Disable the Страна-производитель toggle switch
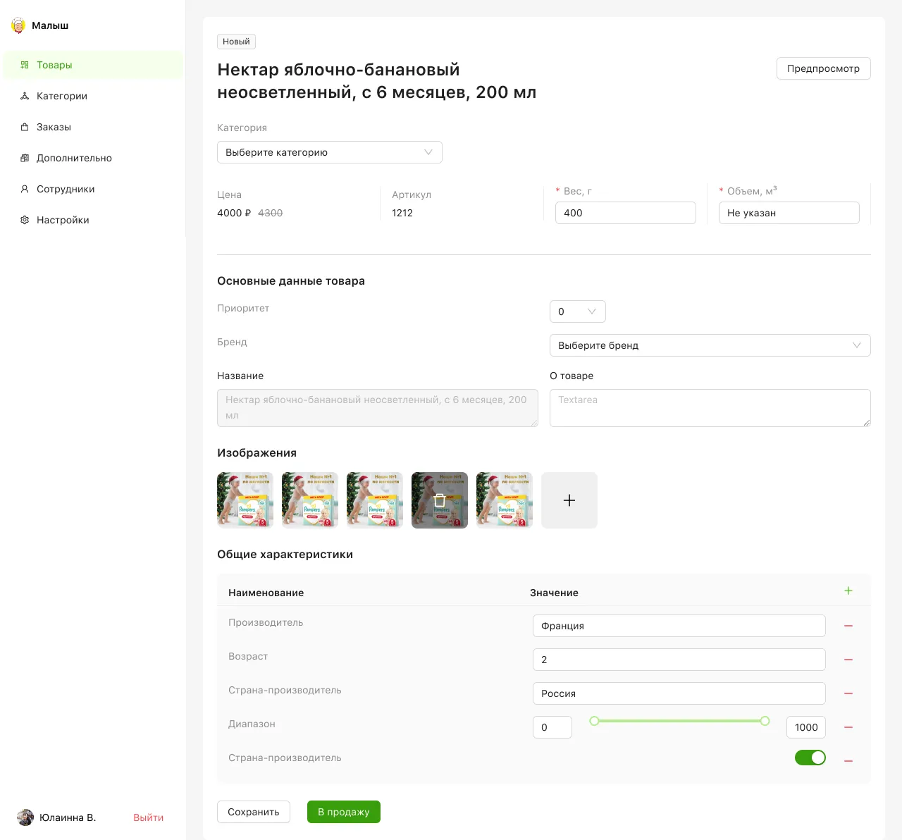 click(x=810, y=758)
